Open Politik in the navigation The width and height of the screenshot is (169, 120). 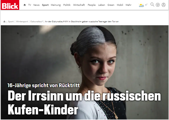pyautogui.click(x=67, y=5)
